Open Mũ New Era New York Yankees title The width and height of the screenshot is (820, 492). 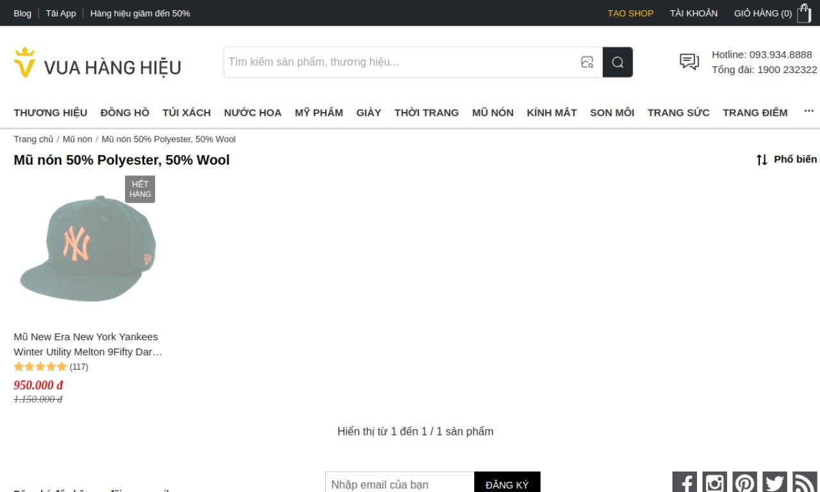88,344
